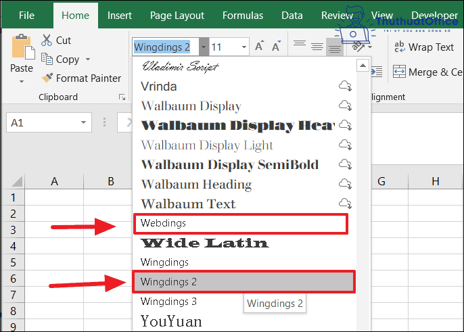Click the Wrap Text button label
The image size is (464, 332).
click(431, 47)
